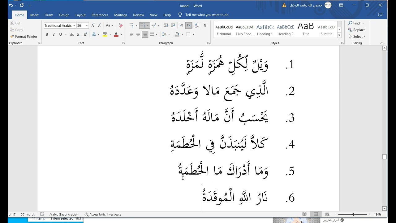The height and width of the screenshot is (223, 396).
Task: Expand highlight color dropdown arrow
Action: point(110,34)
